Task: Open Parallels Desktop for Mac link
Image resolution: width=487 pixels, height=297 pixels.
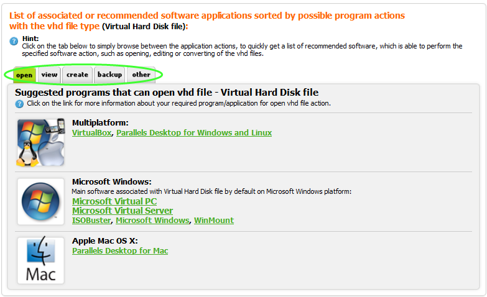Action: tap(120, 251)
